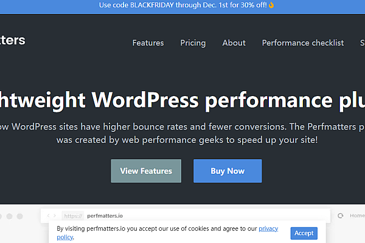Click the flame icon in promo banner

271,5
